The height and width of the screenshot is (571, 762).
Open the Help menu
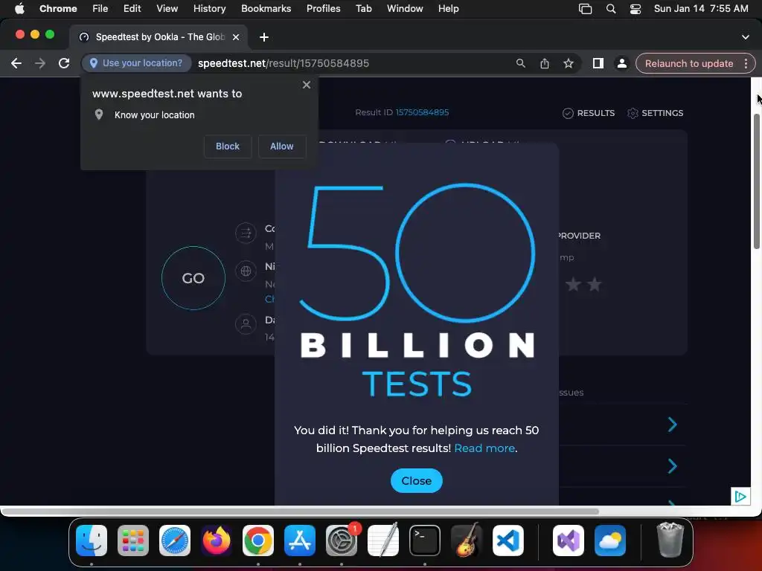point(448,9)
